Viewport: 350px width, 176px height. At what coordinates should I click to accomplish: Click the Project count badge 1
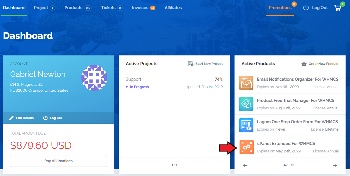coord(53,8)
